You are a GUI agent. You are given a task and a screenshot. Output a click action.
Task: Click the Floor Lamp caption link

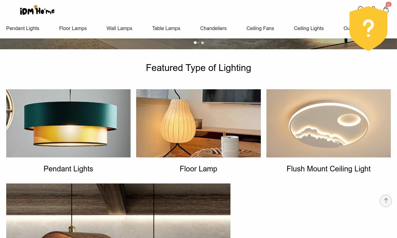point(198,169)
